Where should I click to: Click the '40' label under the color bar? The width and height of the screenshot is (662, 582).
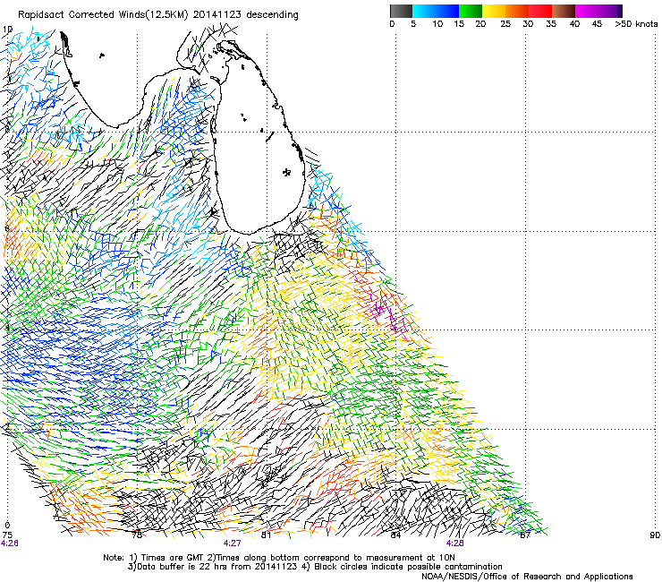tap(574, 24)
